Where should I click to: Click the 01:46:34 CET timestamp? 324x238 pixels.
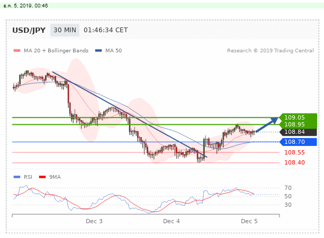point(105,30)
